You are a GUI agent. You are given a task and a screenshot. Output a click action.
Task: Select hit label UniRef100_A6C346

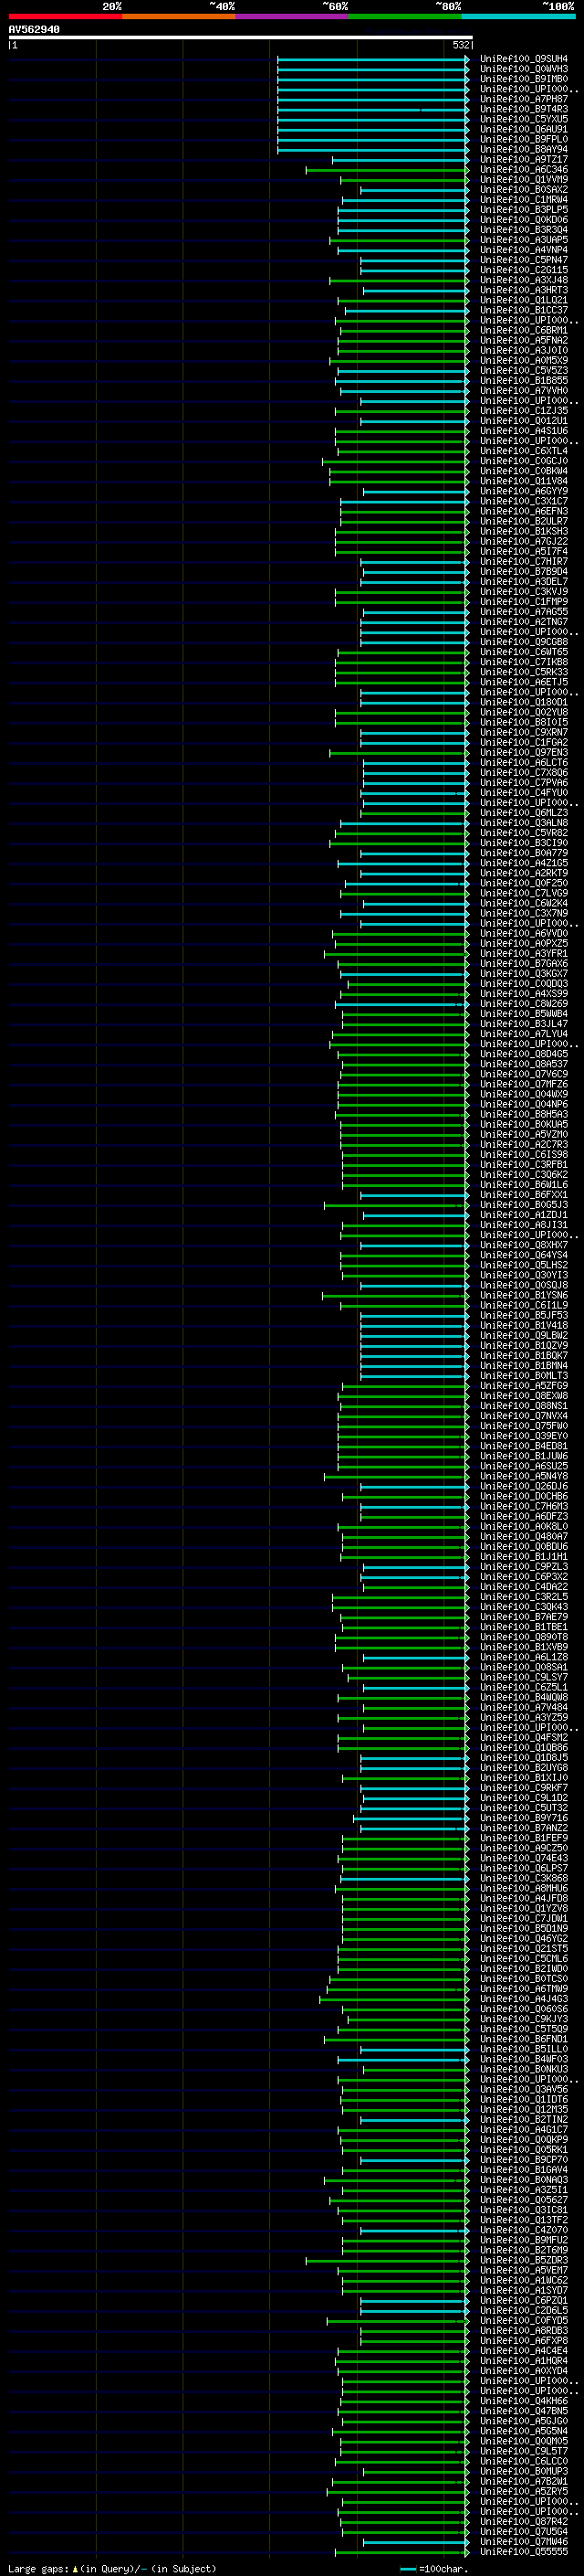(524, 169)
